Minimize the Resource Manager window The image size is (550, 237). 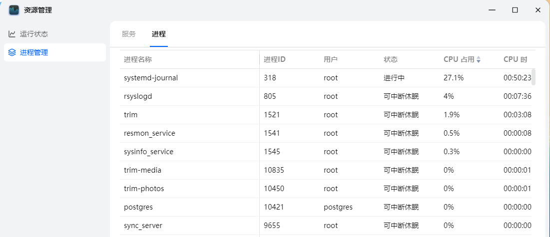pos(492,10)
